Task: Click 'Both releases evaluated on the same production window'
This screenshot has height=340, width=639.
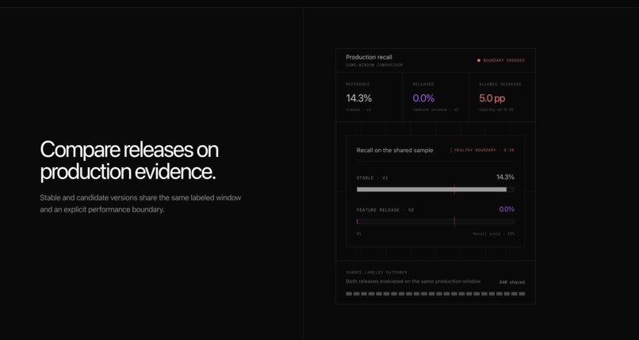Action: click(x=413, y=281)
